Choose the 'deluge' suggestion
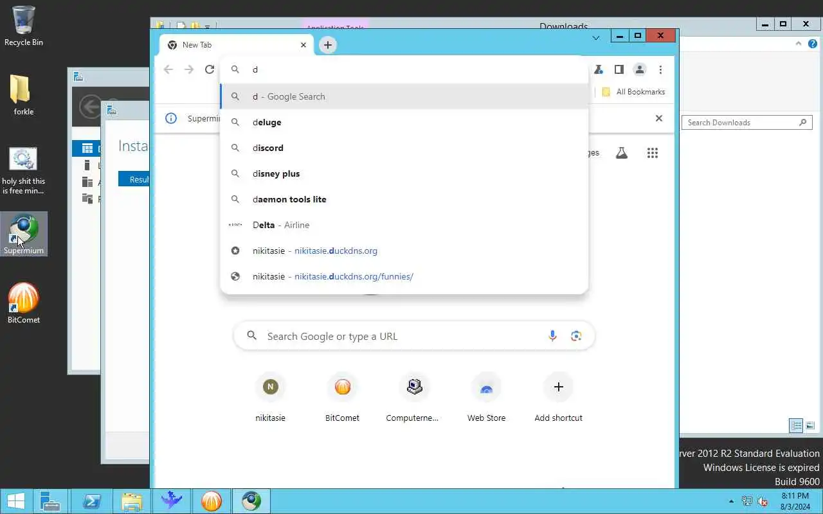823x514 pixels. point(404,122)
